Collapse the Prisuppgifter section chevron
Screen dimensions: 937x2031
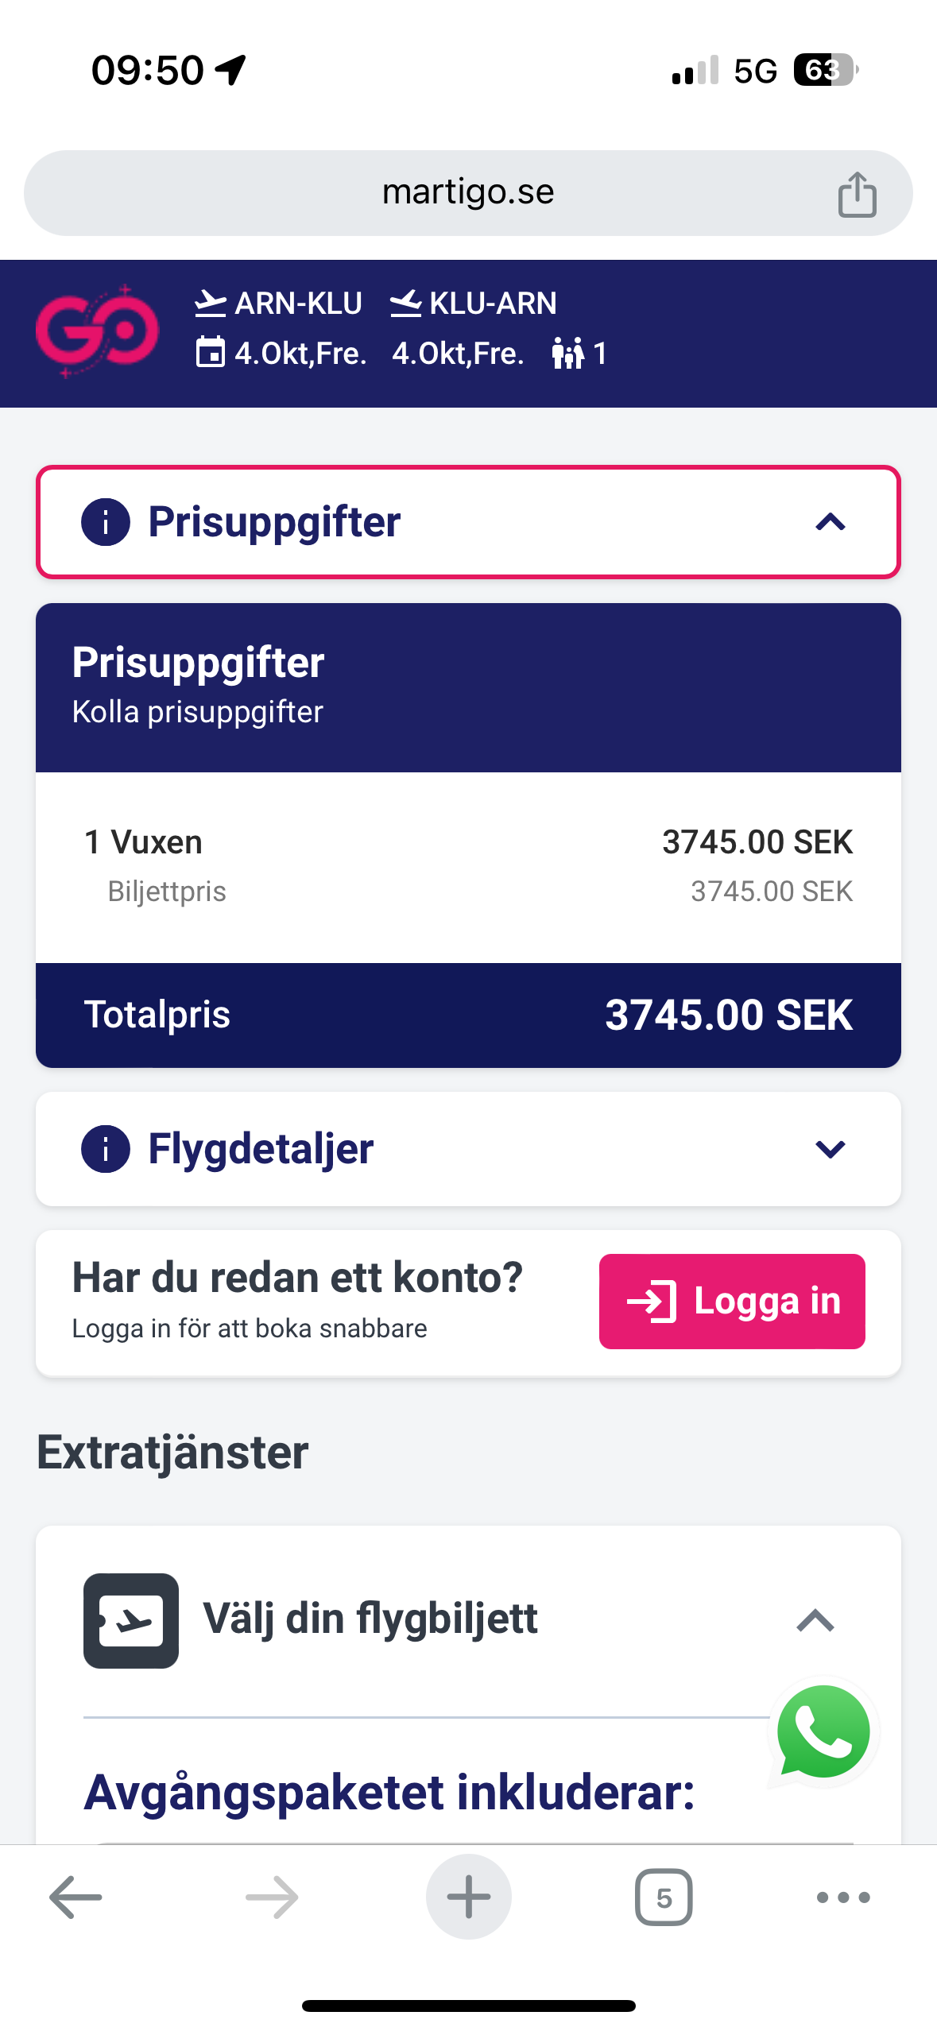pos(830,522)
